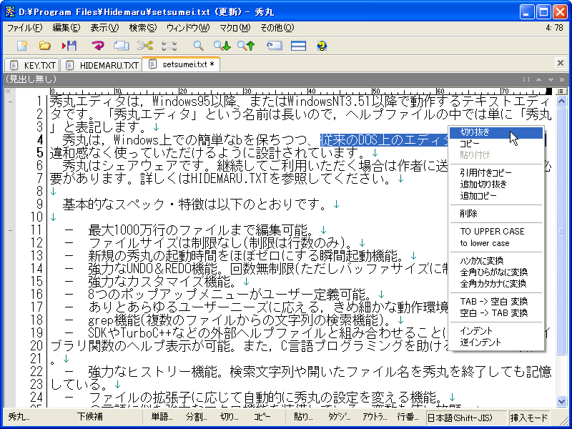The width and height of the screenshot is (572, 429).
Task: Click the toolbar icon right of the scissors
Action: 169,46
